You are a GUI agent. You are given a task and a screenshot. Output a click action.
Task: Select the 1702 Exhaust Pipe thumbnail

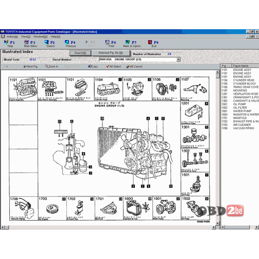coord(80,208)
